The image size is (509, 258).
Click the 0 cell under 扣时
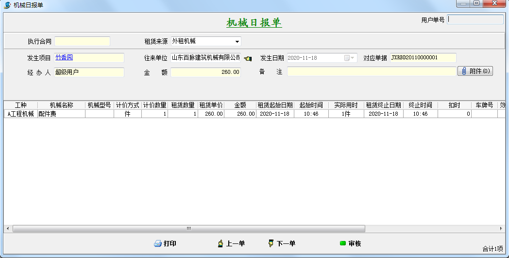[x=455, y=114]
